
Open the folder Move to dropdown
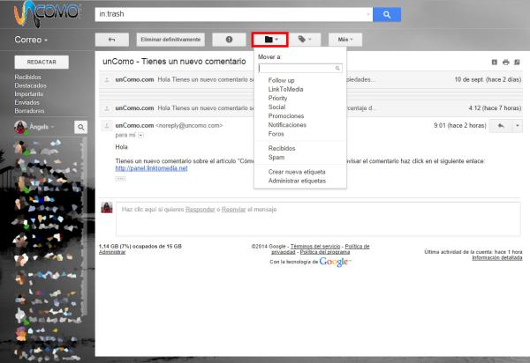click(x=270, y=40)
